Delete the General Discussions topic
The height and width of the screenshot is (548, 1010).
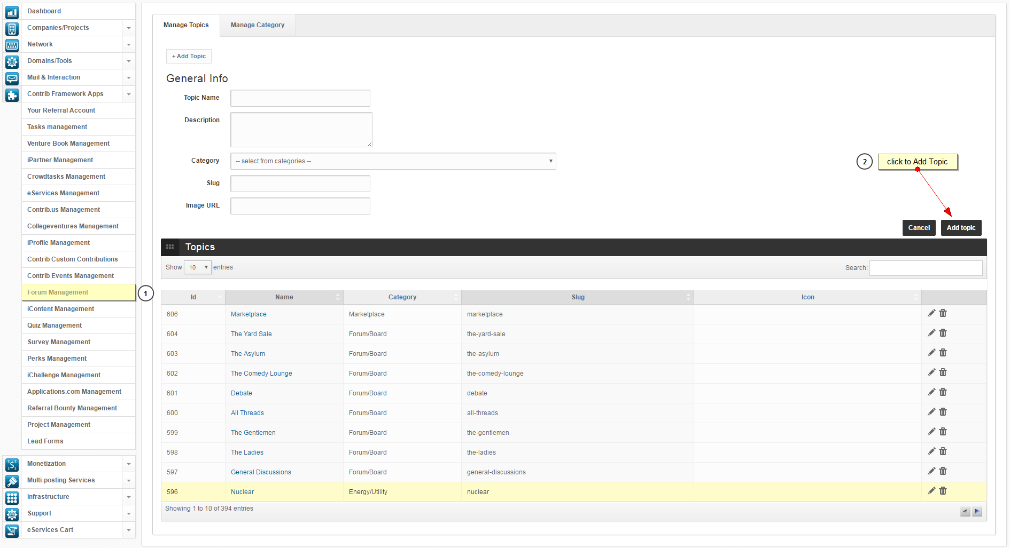943,471
